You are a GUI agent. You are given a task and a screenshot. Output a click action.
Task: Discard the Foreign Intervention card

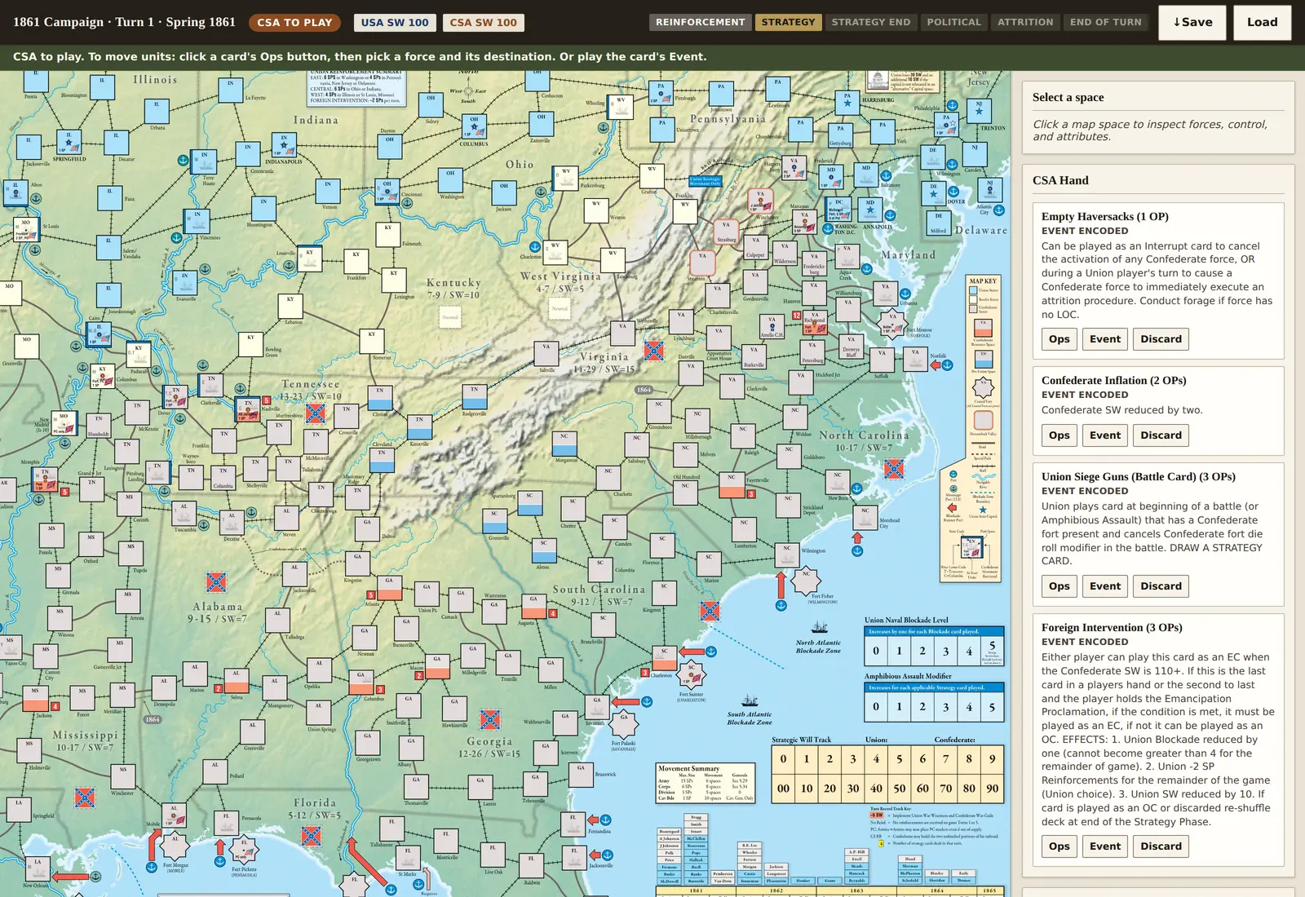coord(1161,846)
